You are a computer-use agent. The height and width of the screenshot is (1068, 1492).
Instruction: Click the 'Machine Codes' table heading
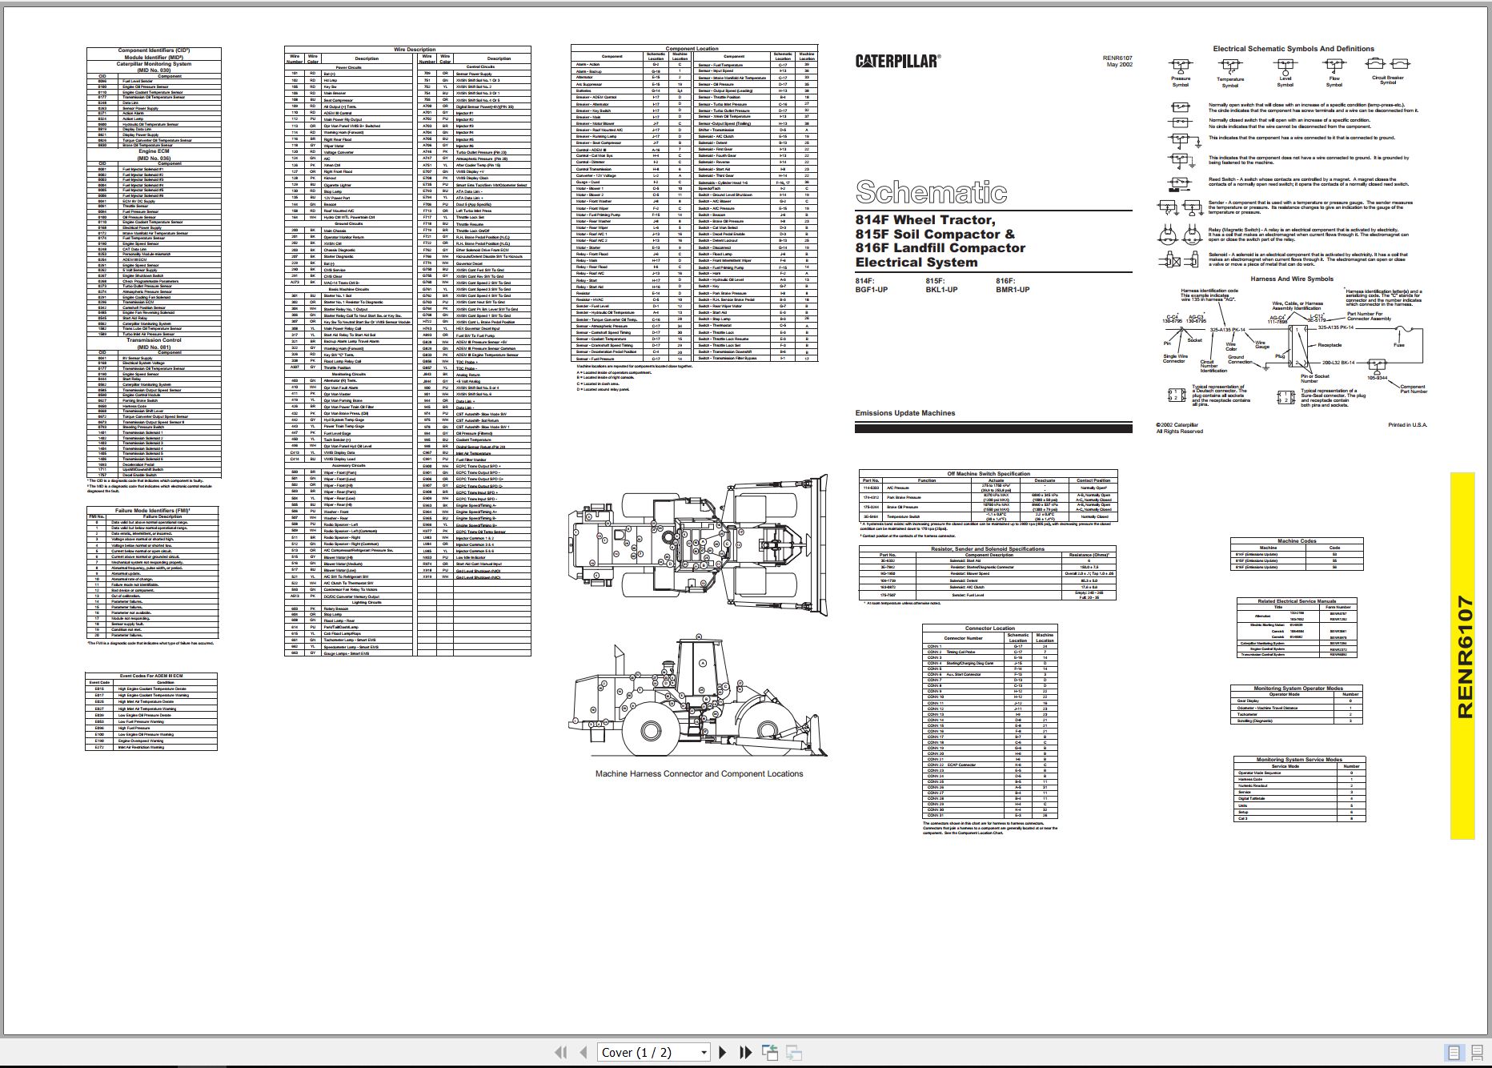tap(1297, 541)
